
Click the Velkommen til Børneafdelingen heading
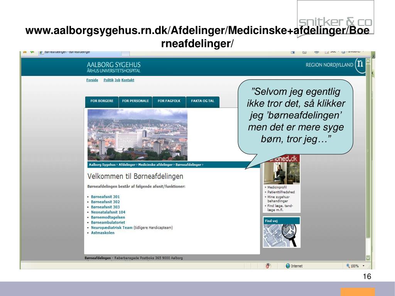click(x=135, y=177)
